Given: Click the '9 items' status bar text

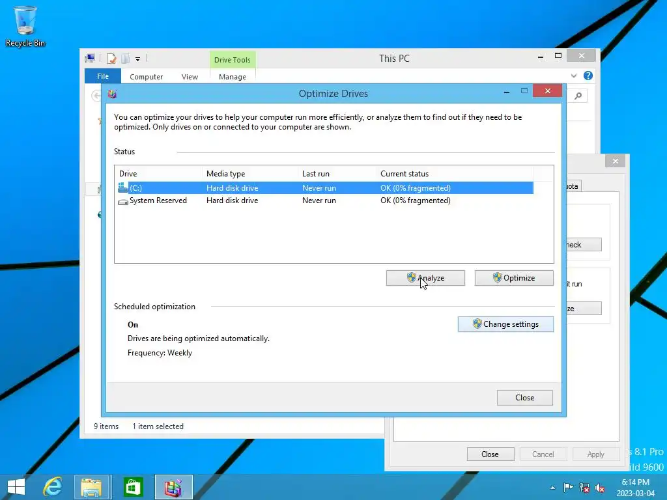Looking at the screenshot, I should click(106, 426).
